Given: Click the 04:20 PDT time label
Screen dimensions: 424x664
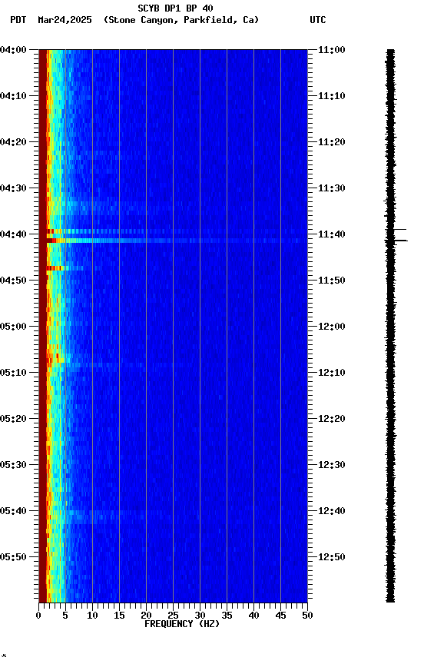Looking at the screenshot, I should pyautogui.click(x=13, y=142).
